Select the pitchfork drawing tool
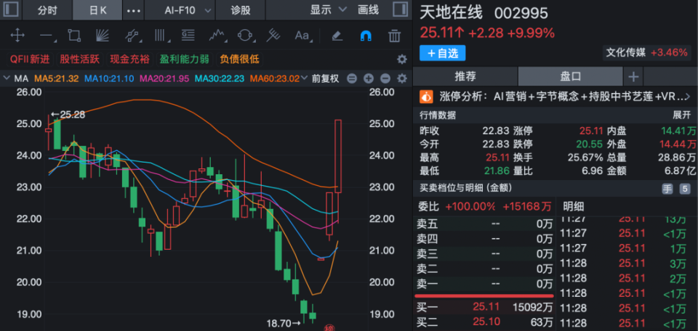Screen dimensions: 698x331 [x=273, y=35]
